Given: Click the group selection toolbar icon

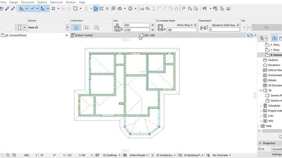Looking at the screenshot, I should 113,9.
